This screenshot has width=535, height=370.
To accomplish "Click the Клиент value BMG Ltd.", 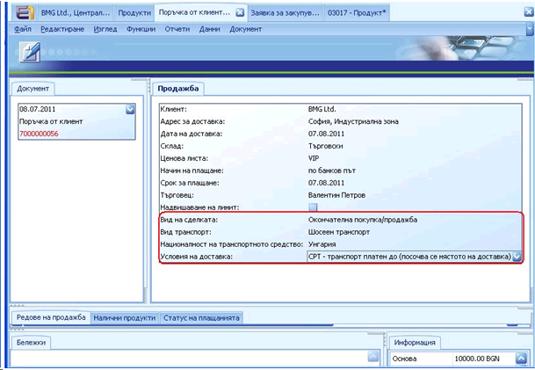I will [322, 109].
